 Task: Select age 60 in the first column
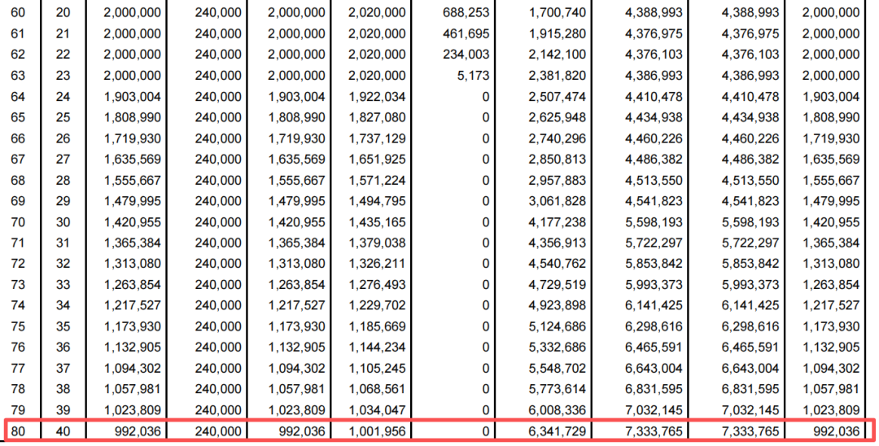coord(18,13)
